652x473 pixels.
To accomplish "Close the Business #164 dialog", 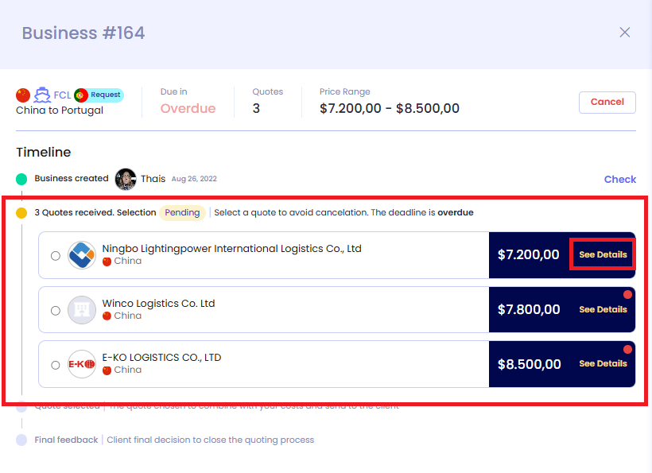I will pyautogui.click(x=624, y=33).
